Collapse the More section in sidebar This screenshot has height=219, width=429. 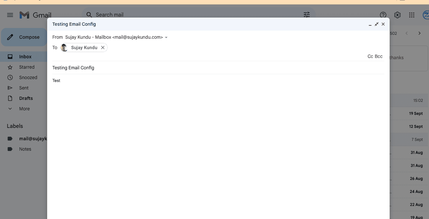(10, 108)
